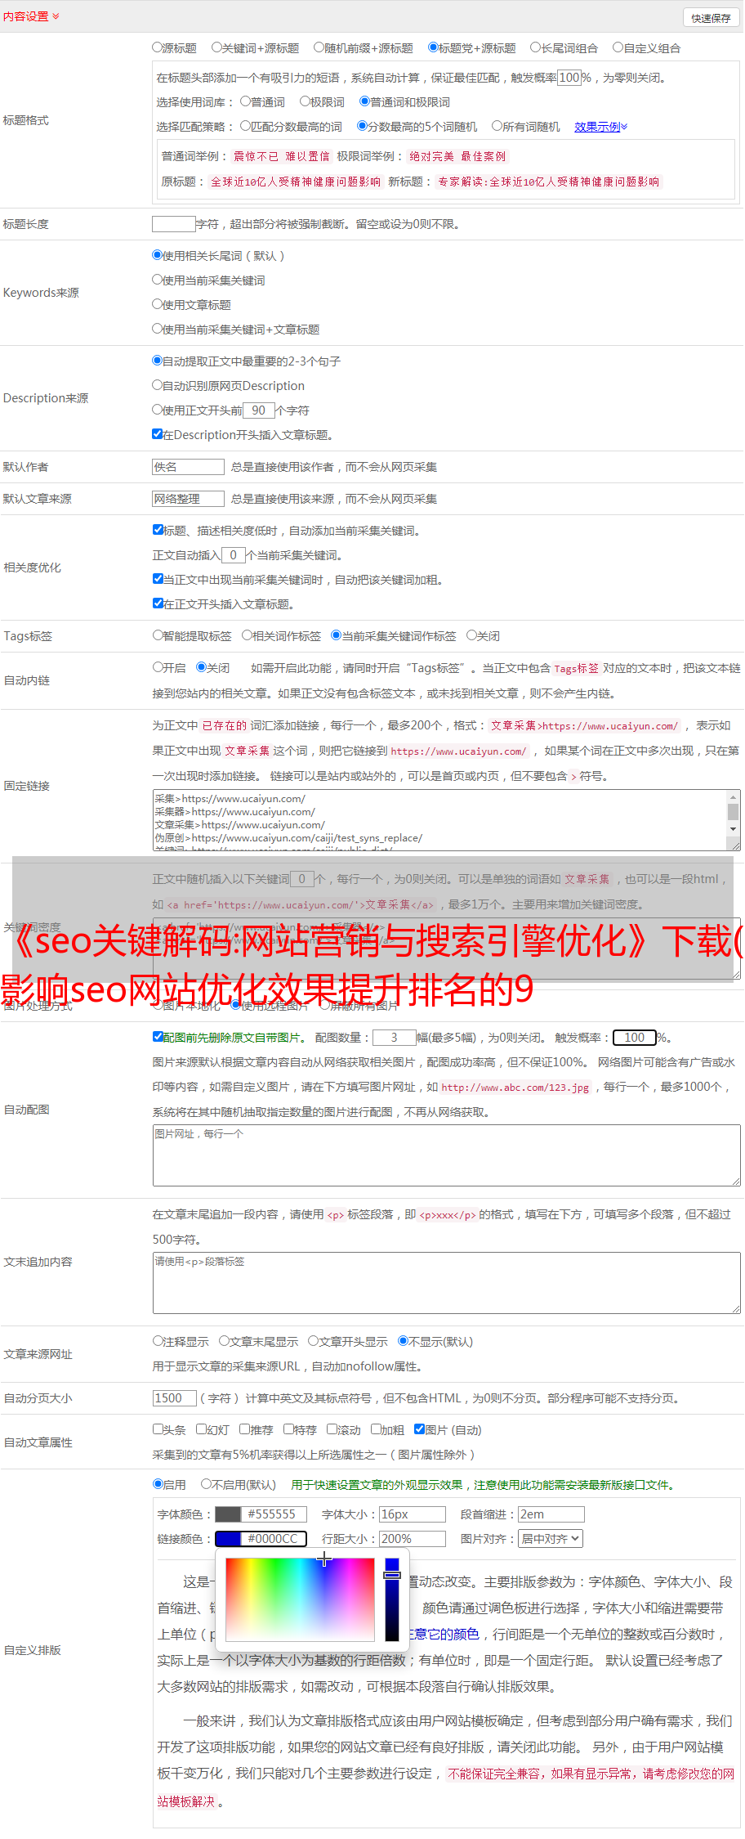Select 使用当前采集关键词+文章标题 option
This screenshot has height=1839, width=745.
tap(158, 329)
